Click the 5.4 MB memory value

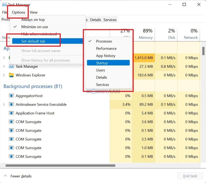[x=147, y=113]
